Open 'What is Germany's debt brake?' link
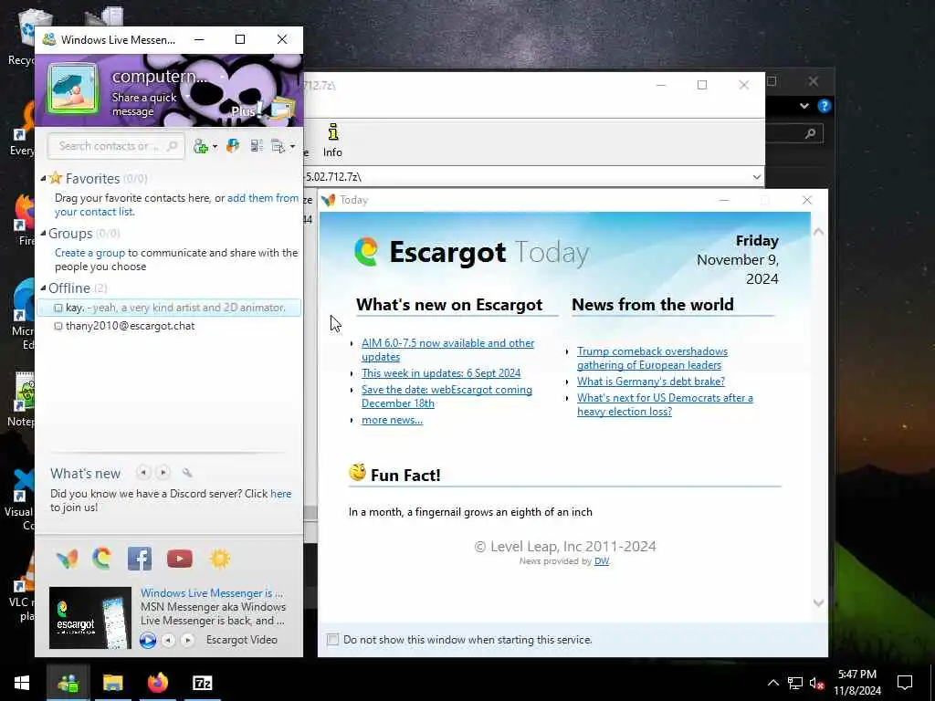 [x=650, y=382]
